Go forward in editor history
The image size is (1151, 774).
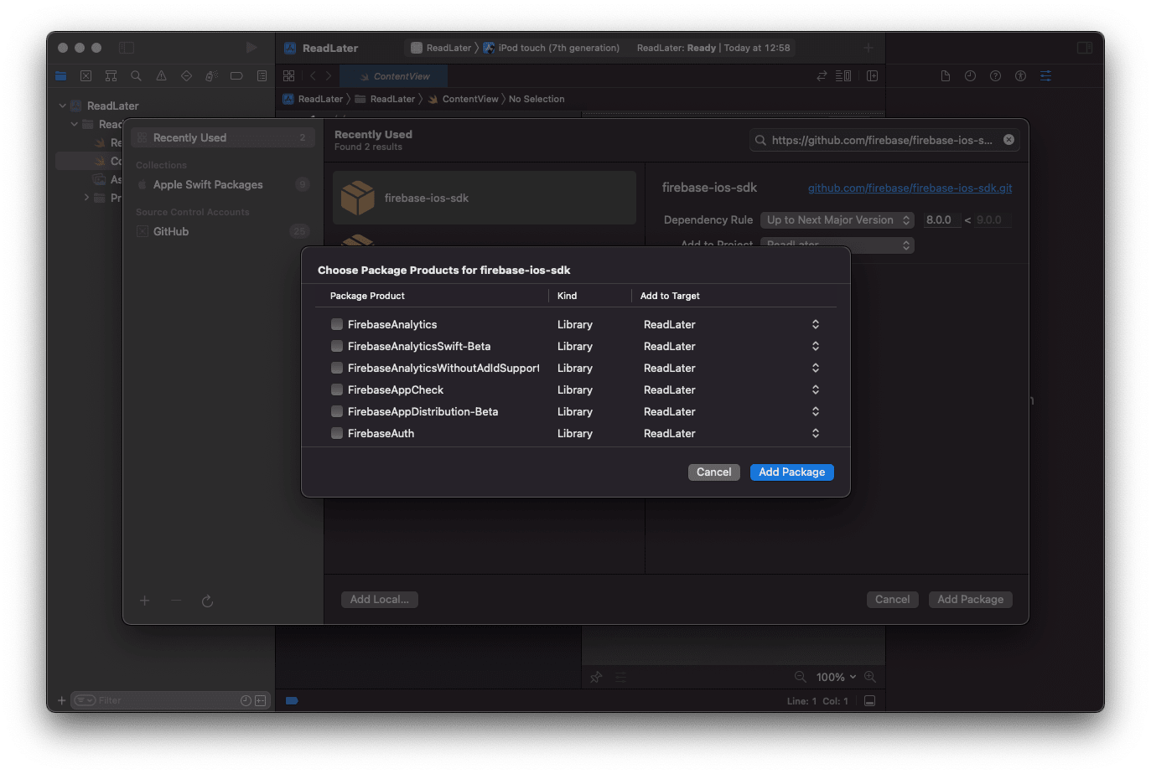[329, 75]
